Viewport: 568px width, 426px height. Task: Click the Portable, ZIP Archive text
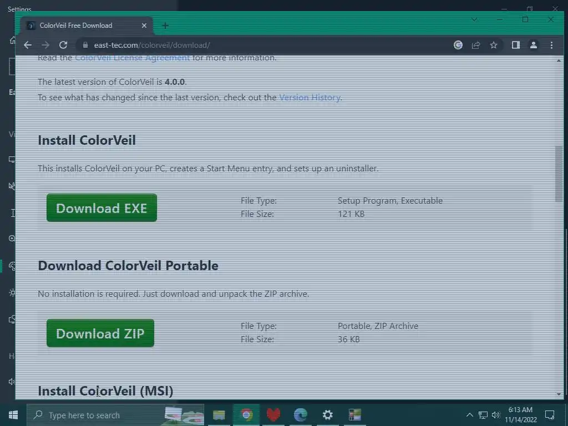coord(378,326)
